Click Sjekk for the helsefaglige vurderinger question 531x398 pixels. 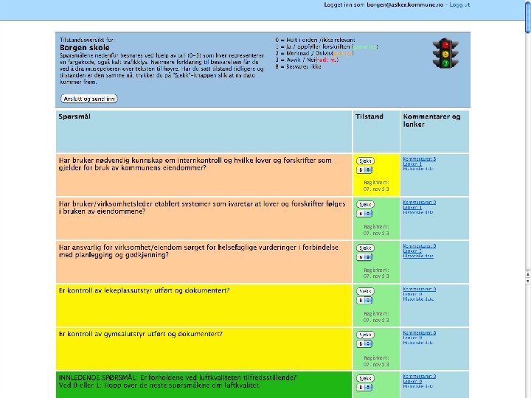point(365,248)
